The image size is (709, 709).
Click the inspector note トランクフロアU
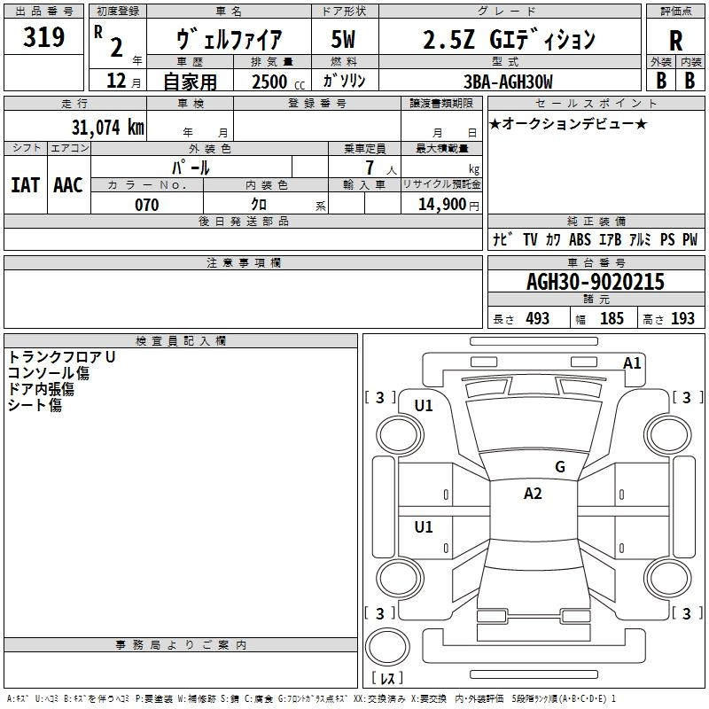click(x=61, y=357)
